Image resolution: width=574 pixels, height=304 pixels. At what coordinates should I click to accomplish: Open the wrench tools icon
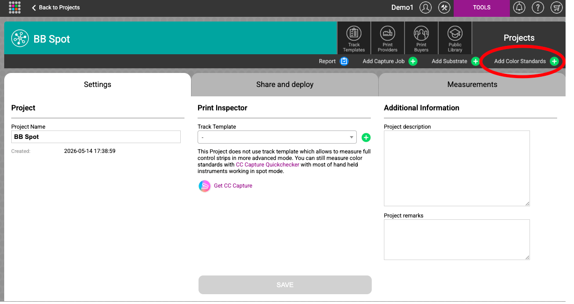(444, 7)
